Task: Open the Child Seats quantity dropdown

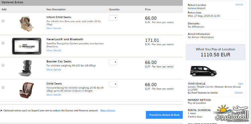Action: [x=113, y=84]
